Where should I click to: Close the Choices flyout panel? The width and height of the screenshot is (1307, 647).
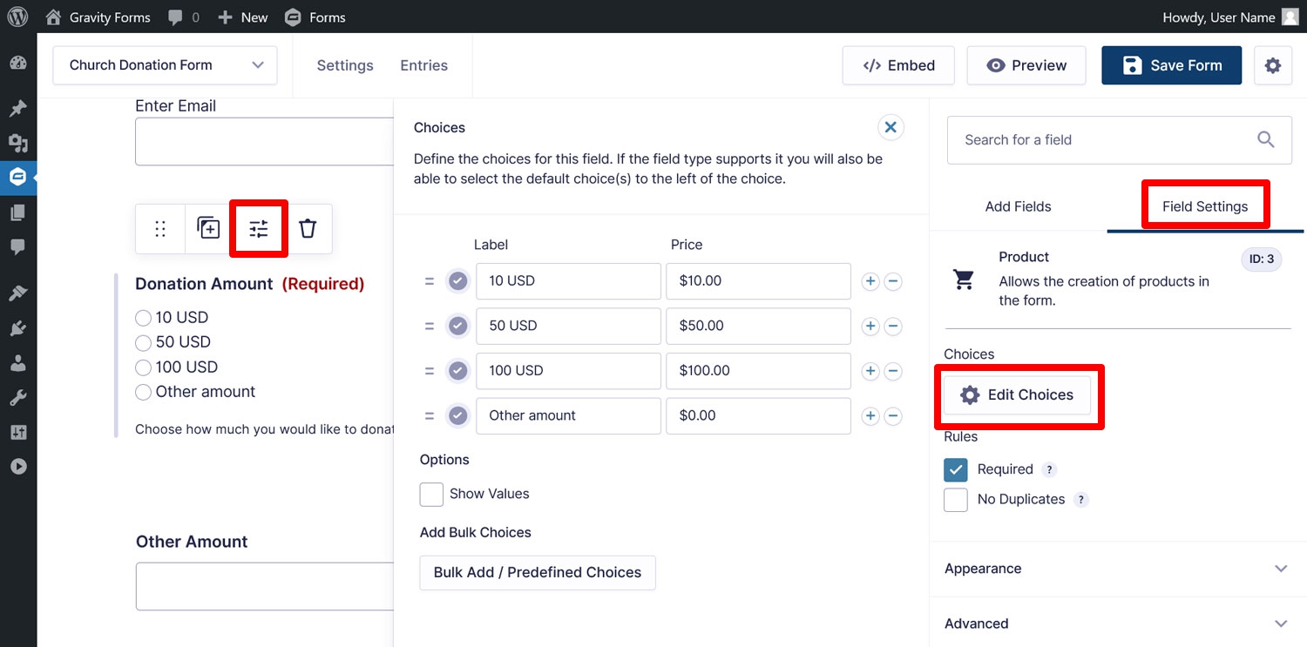(x=891, y=127)
